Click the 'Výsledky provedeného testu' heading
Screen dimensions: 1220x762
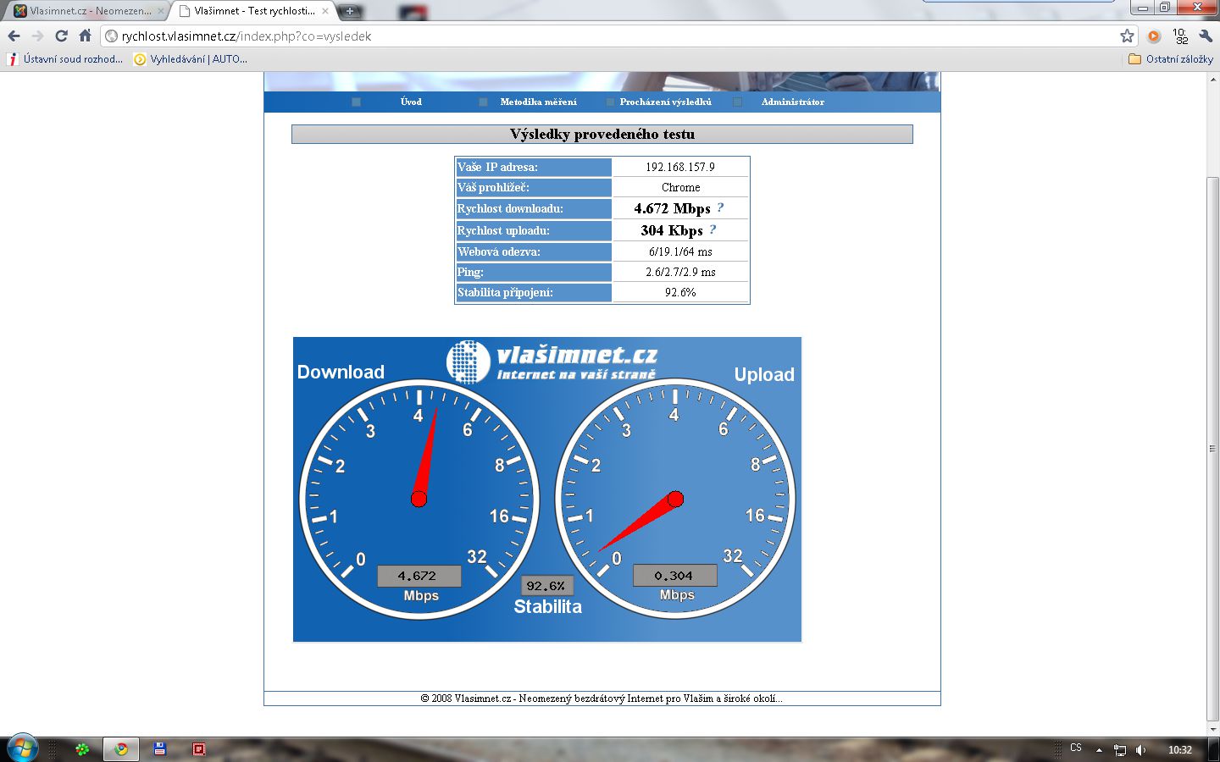[602, 134]
